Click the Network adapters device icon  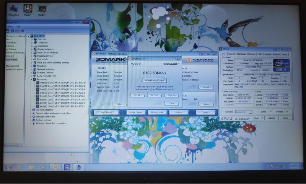tap(35, 69)
